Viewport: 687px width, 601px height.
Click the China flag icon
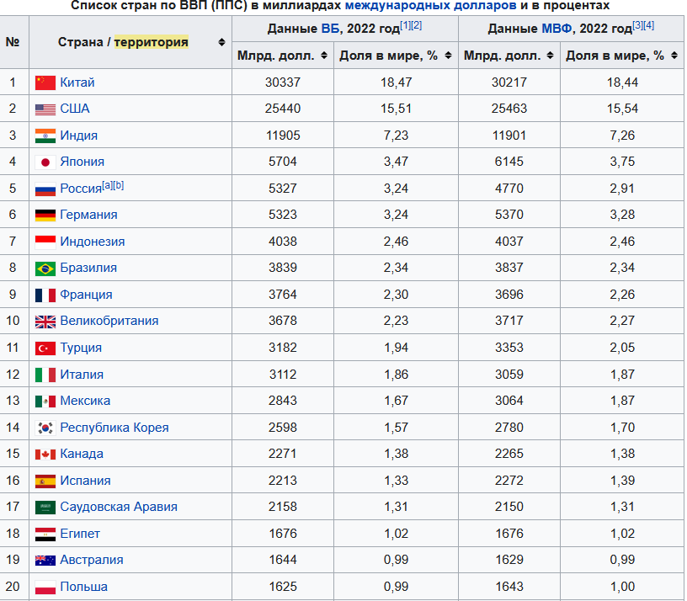(x=45, y=82)
